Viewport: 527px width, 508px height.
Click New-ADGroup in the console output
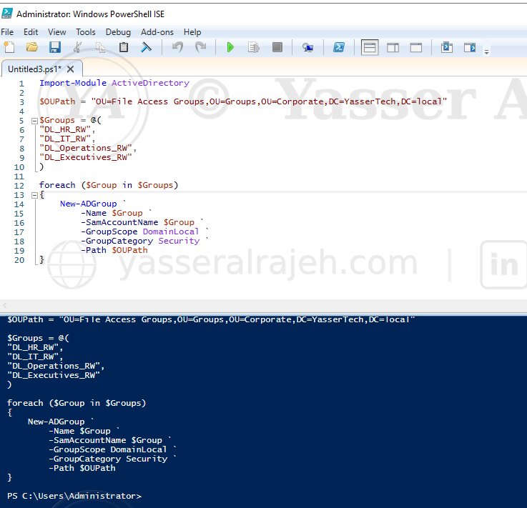point(56,422)
